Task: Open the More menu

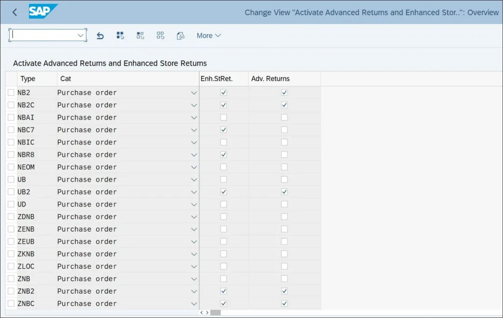Action: (208, 35)
